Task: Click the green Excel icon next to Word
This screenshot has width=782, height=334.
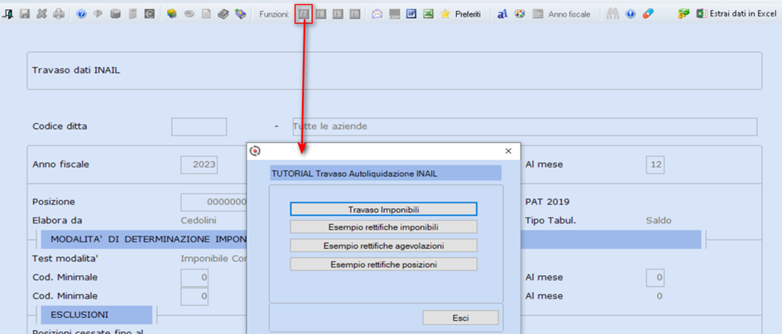Action: [x=428, y=14]
